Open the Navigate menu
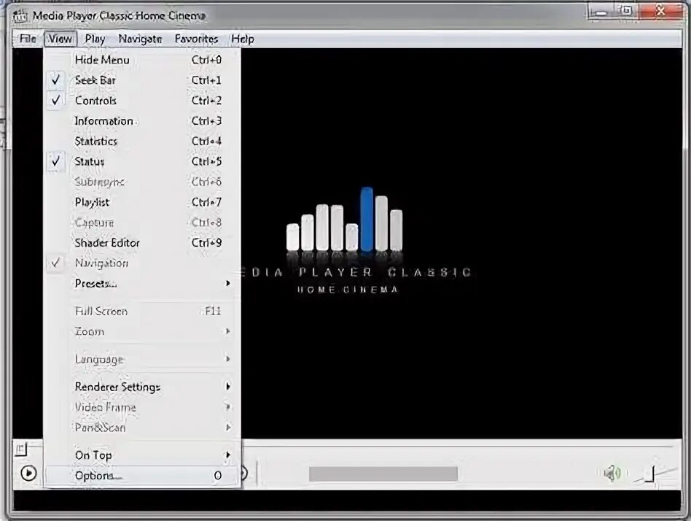This screenshot has width=691, height=521. coord(140,39)
